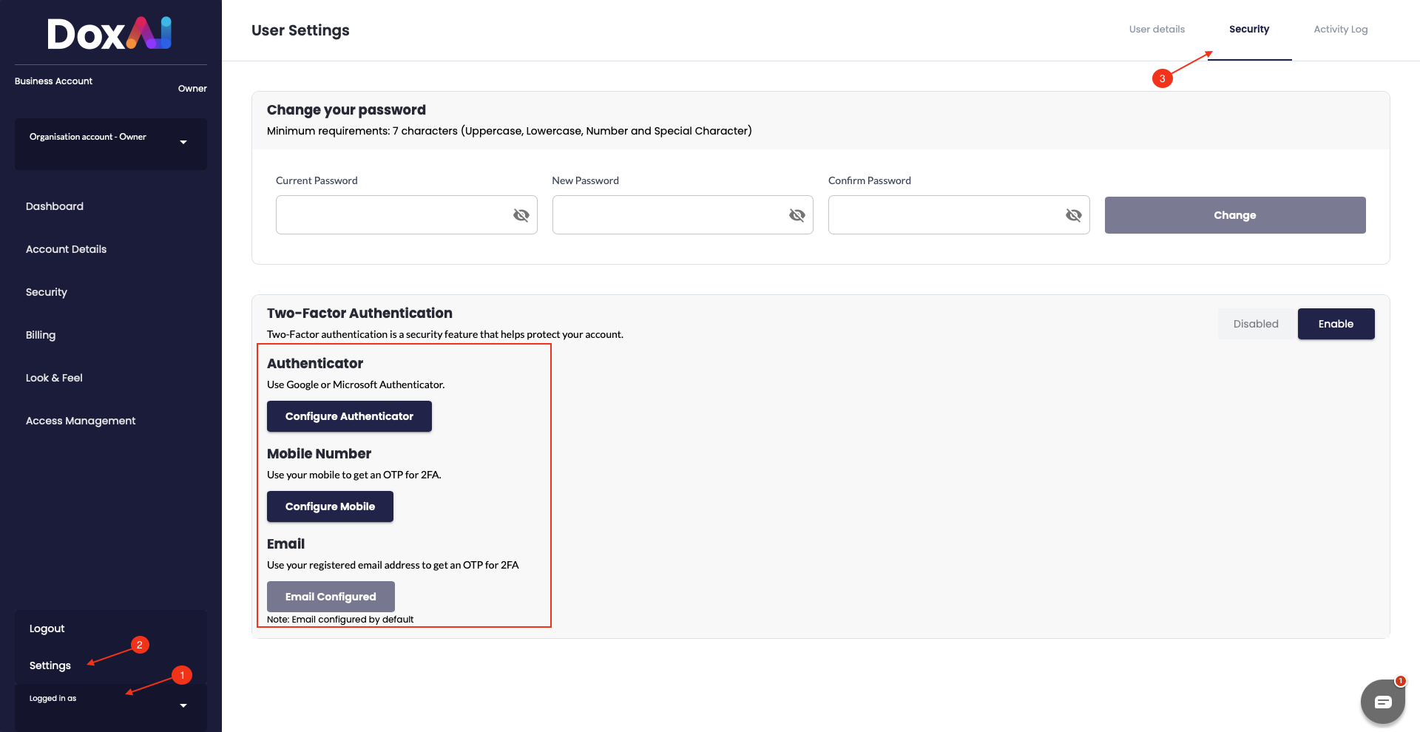Click the 'Mobile Number' heading

pyautogui.click(x=319, y=454)
